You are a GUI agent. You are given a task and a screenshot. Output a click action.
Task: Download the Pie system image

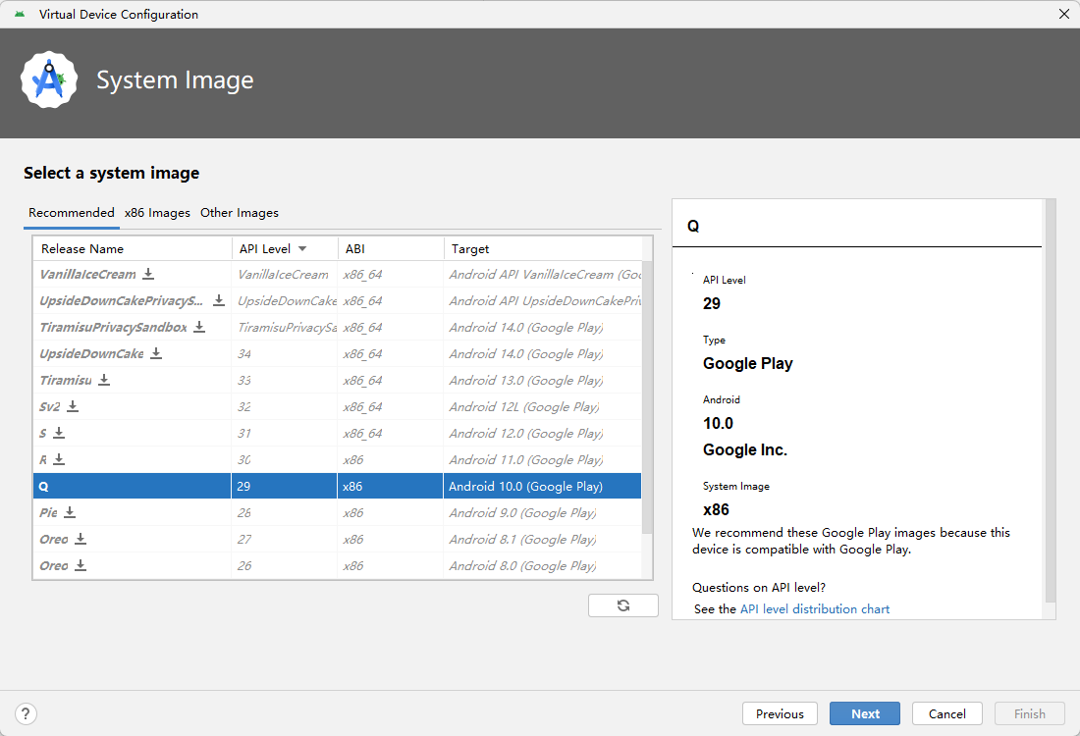coord(70,512)
